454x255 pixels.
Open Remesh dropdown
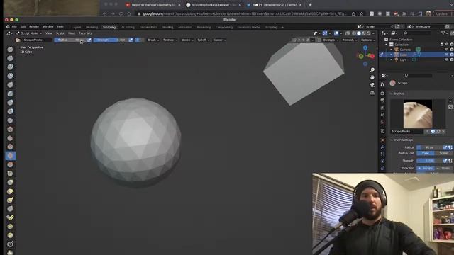coord(350,40)
